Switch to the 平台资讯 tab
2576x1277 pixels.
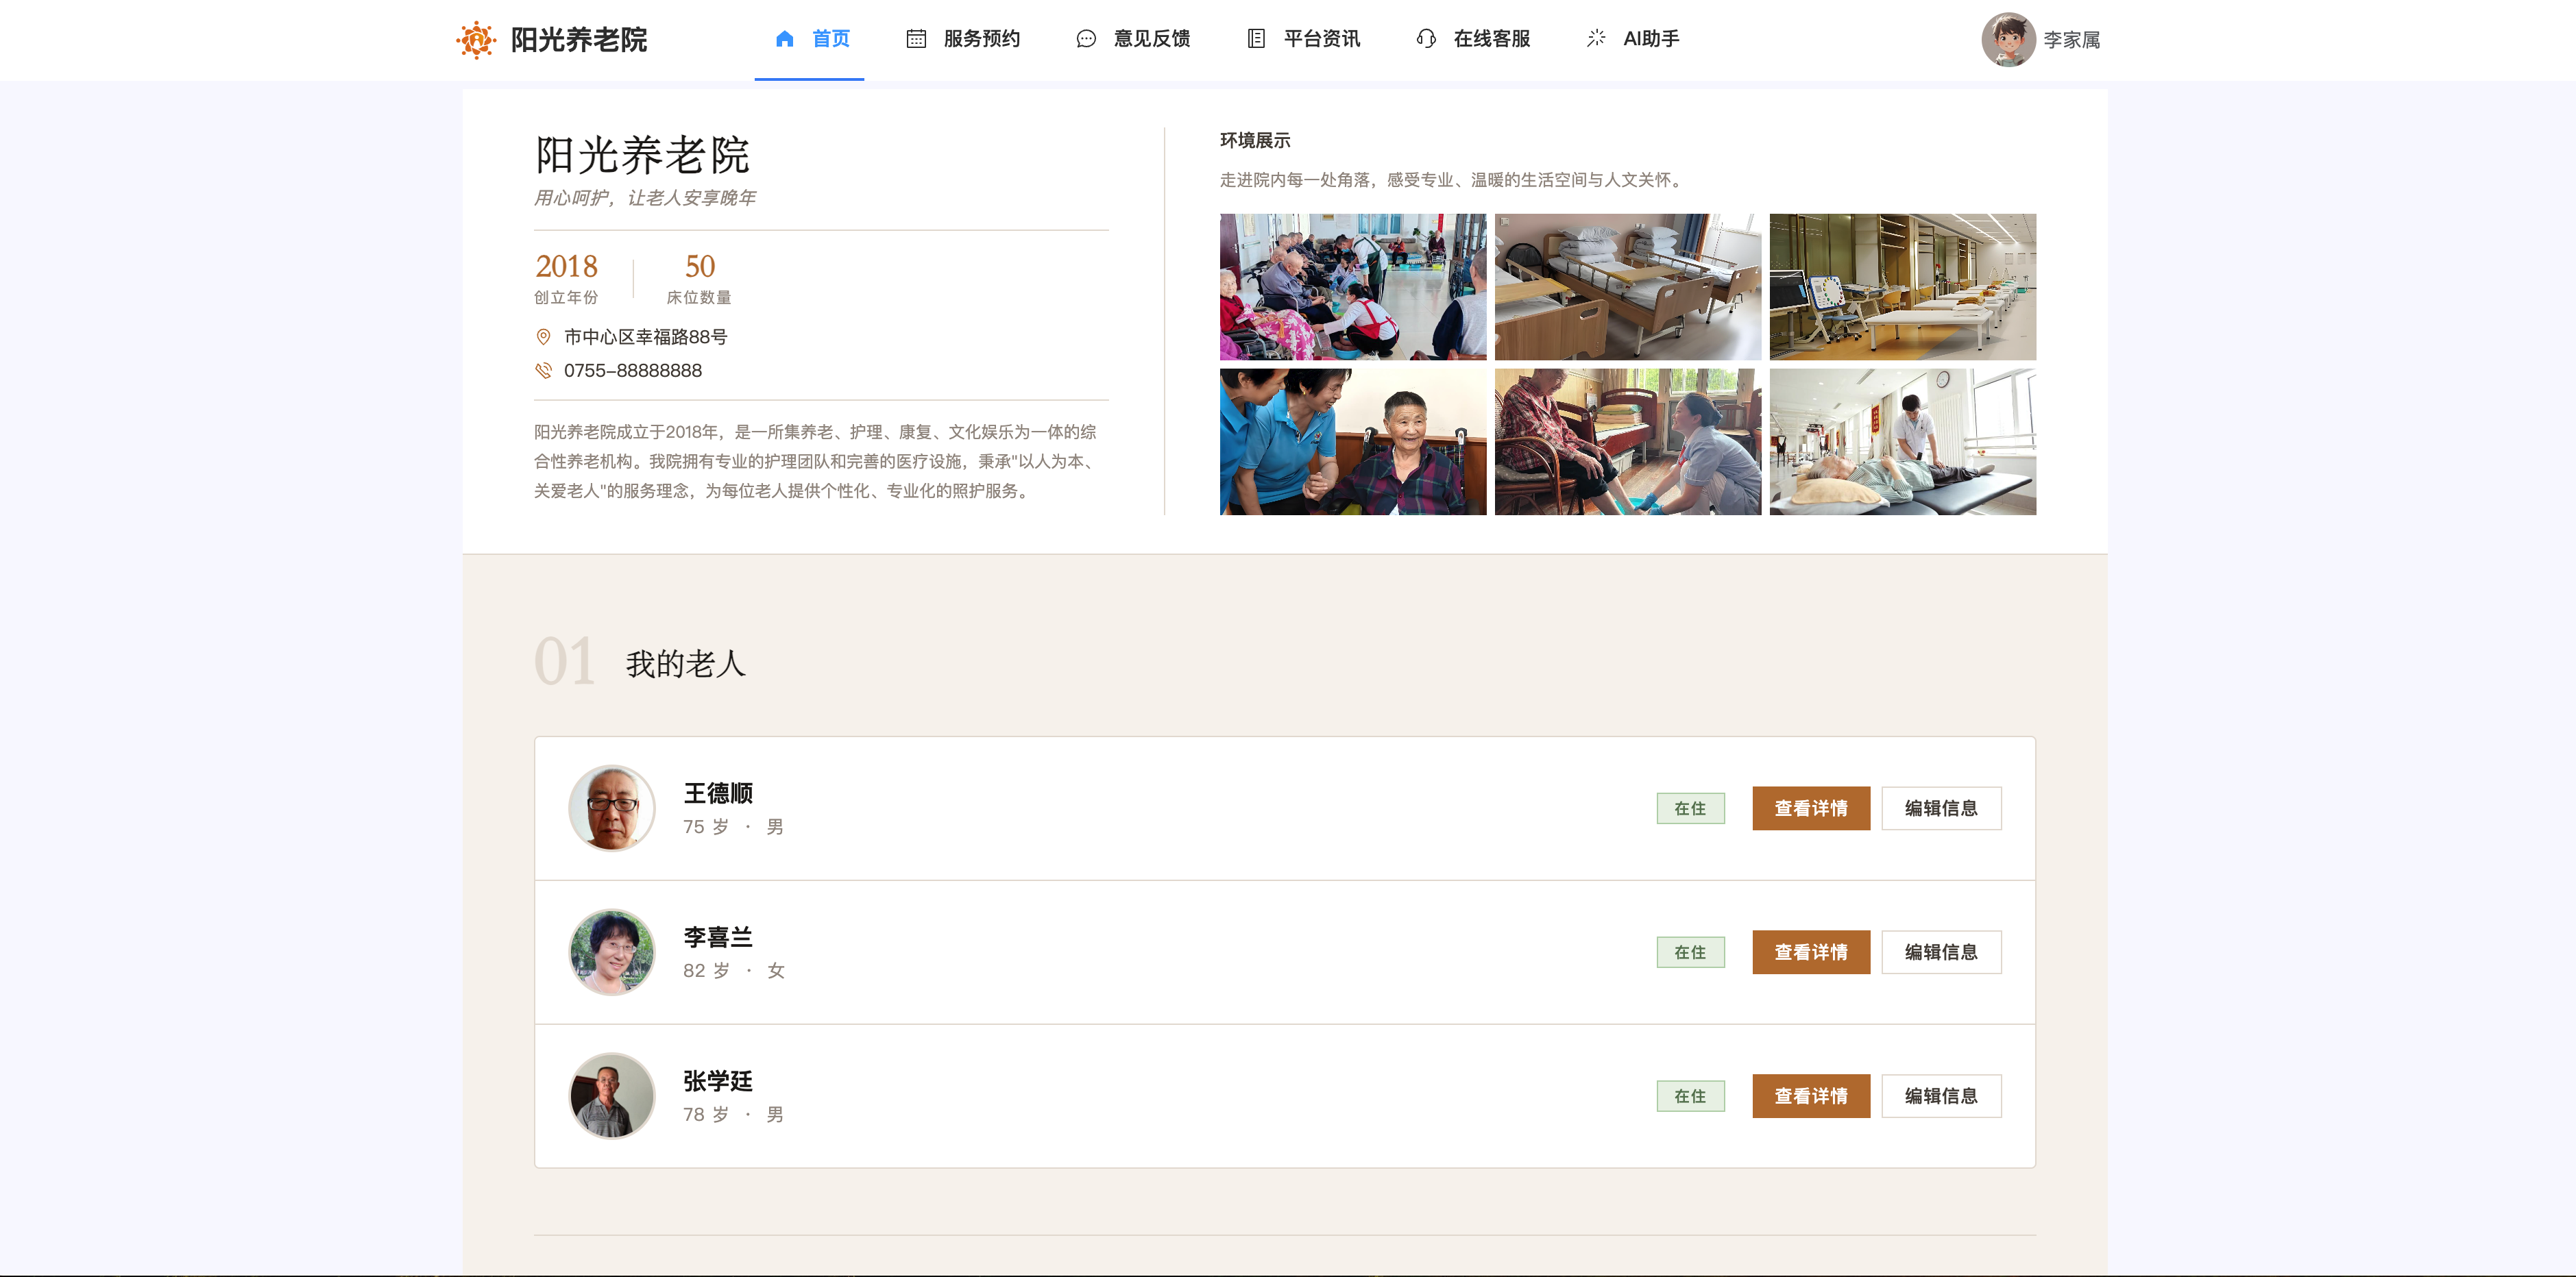[1303, 39]
